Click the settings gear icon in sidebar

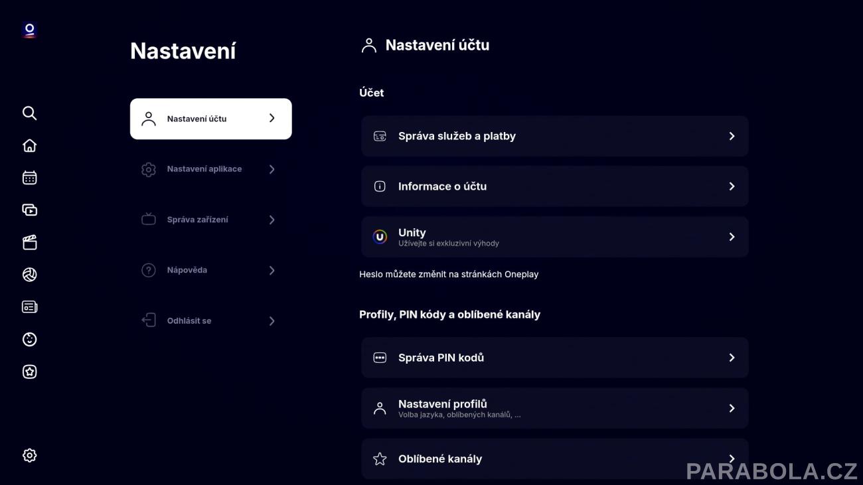29,455
